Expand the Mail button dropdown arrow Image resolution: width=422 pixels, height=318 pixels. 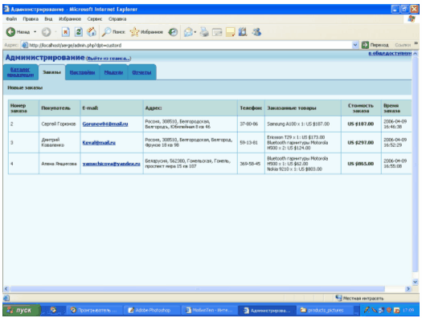(x=195, y=32)
